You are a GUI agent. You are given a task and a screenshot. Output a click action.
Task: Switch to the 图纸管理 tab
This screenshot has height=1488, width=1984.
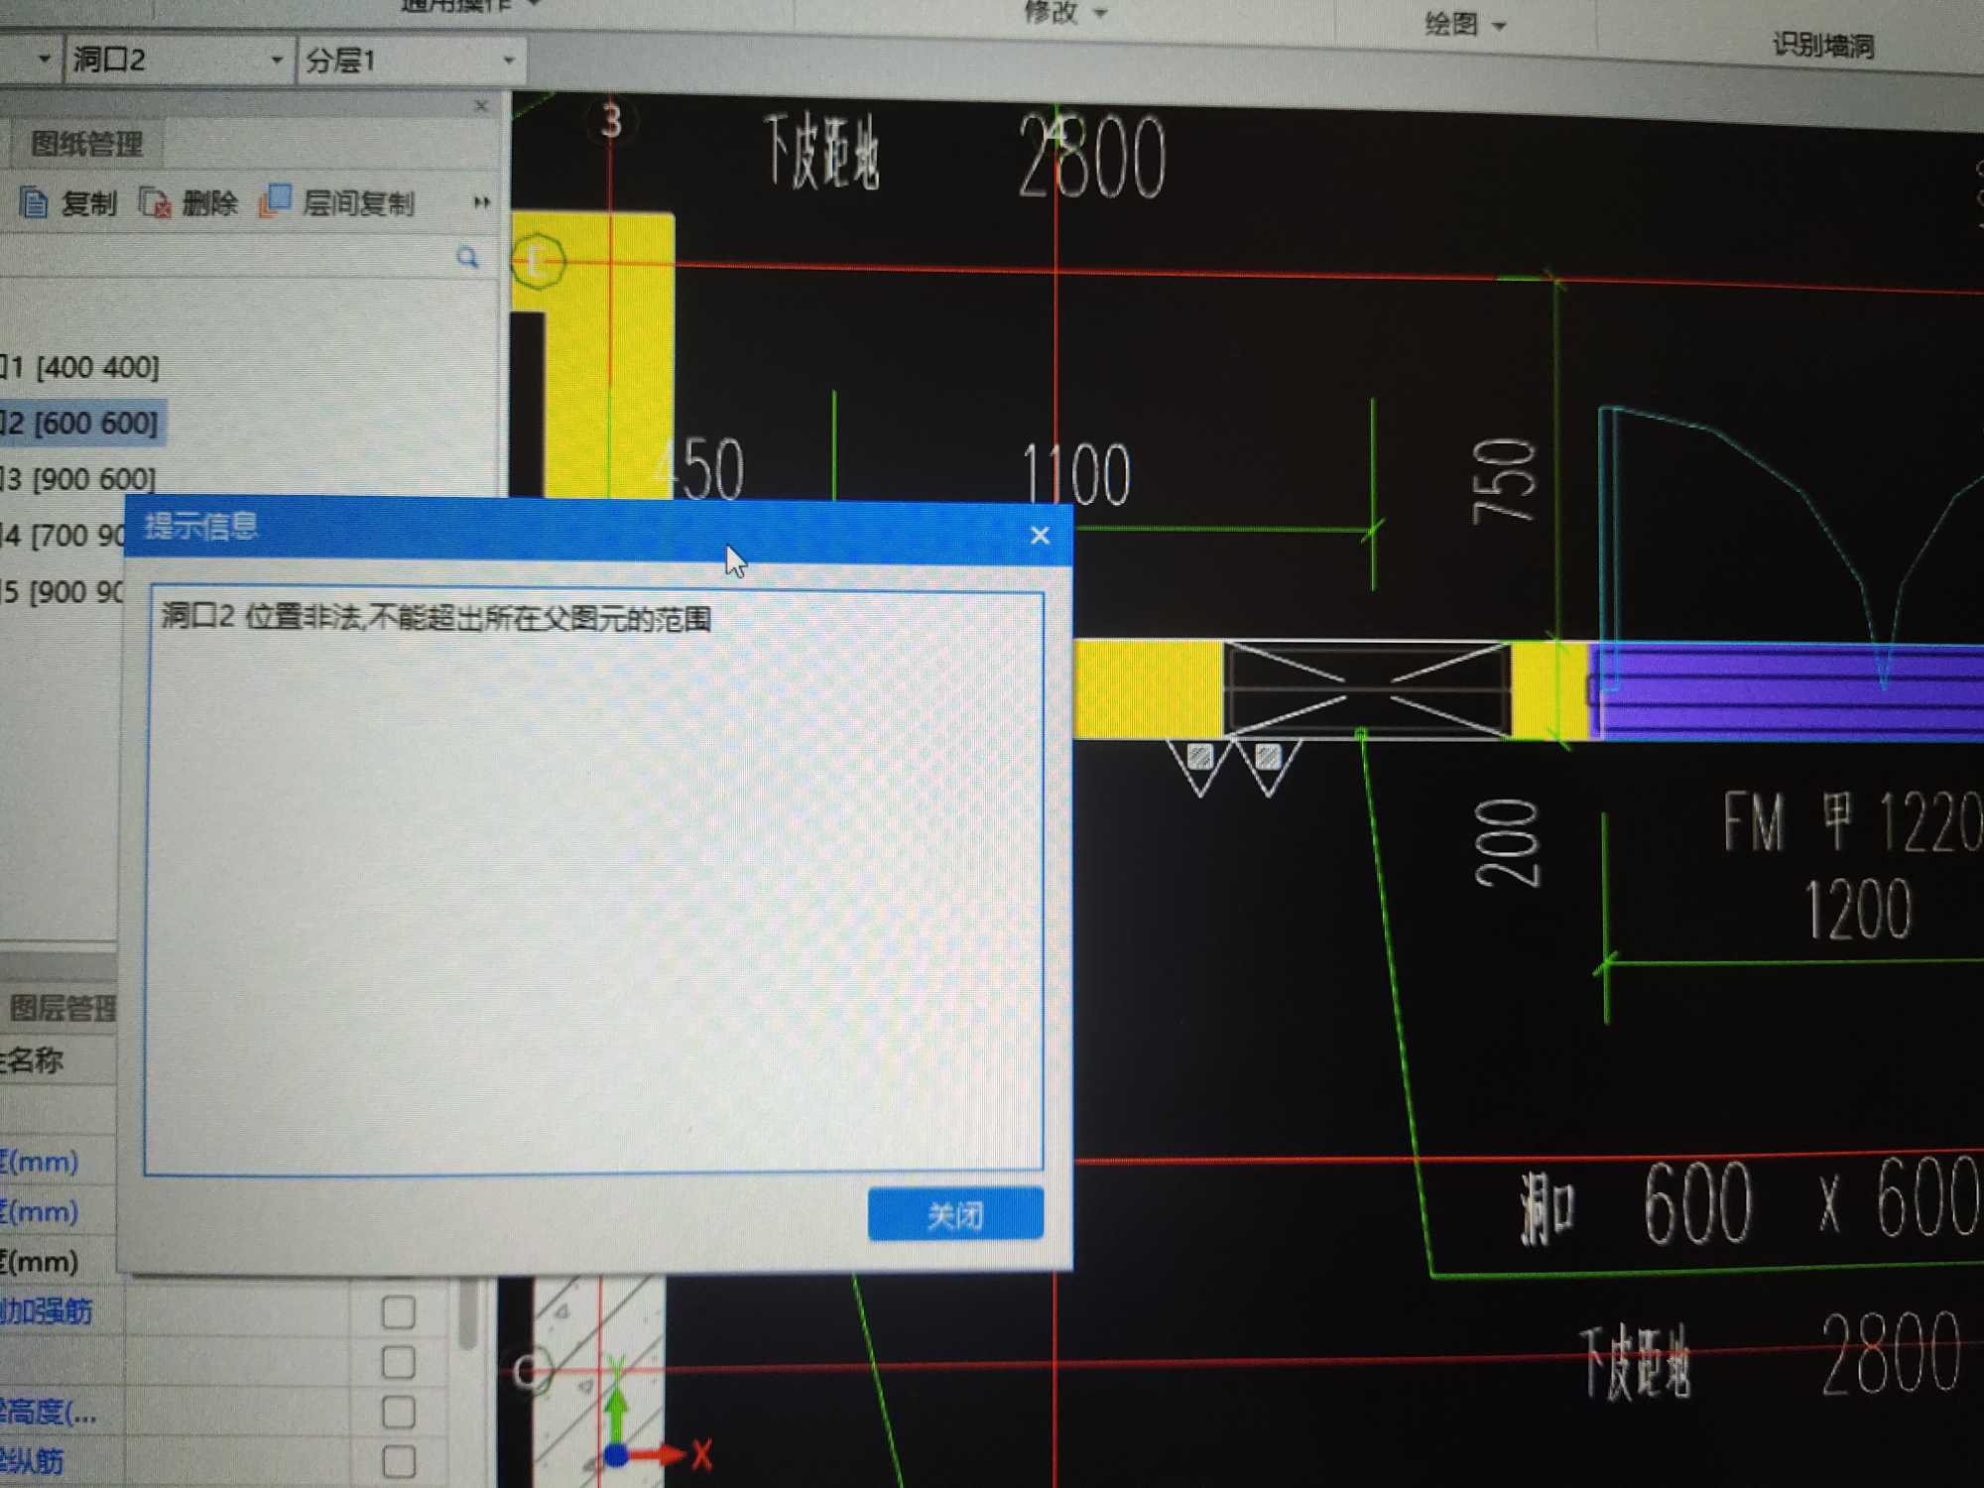coord(87,144)
